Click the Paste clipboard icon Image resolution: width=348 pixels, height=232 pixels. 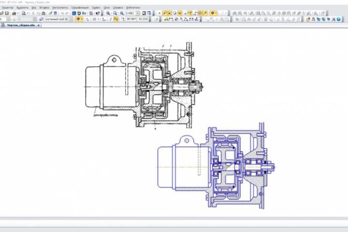click(x=43, y=14)
